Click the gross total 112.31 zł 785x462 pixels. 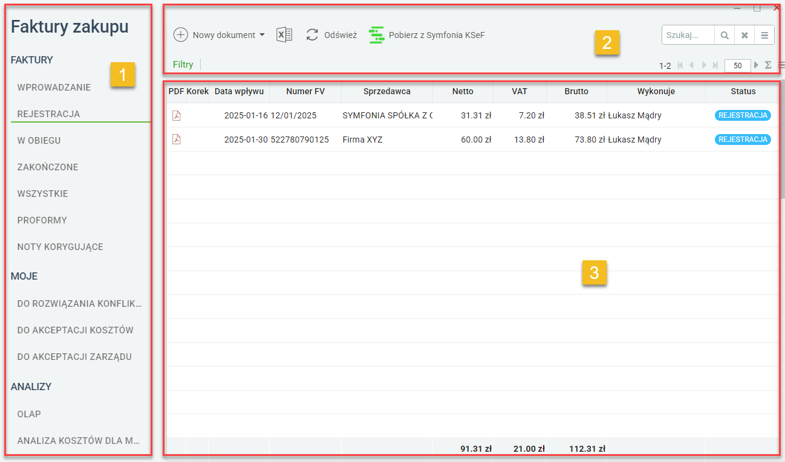[x=587, y=449]
